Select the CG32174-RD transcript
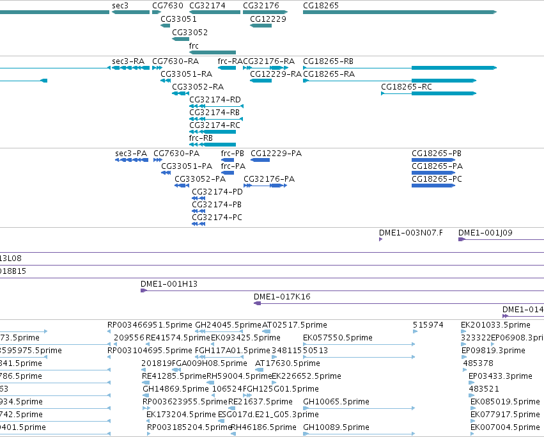The height and width of the screenshot is (437, 544). (216, 106)
